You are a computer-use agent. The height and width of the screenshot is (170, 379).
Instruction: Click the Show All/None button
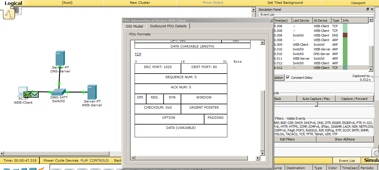point(345,139)
